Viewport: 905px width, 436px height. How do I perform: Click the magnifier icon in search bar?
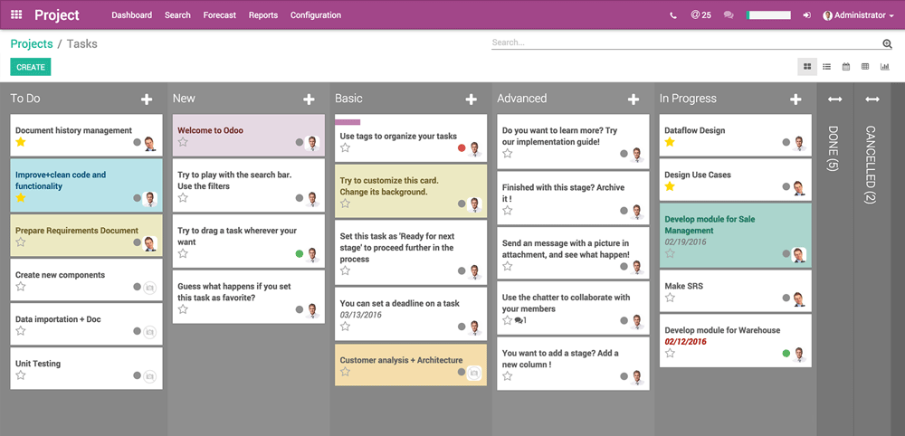[x=887, y=43]
